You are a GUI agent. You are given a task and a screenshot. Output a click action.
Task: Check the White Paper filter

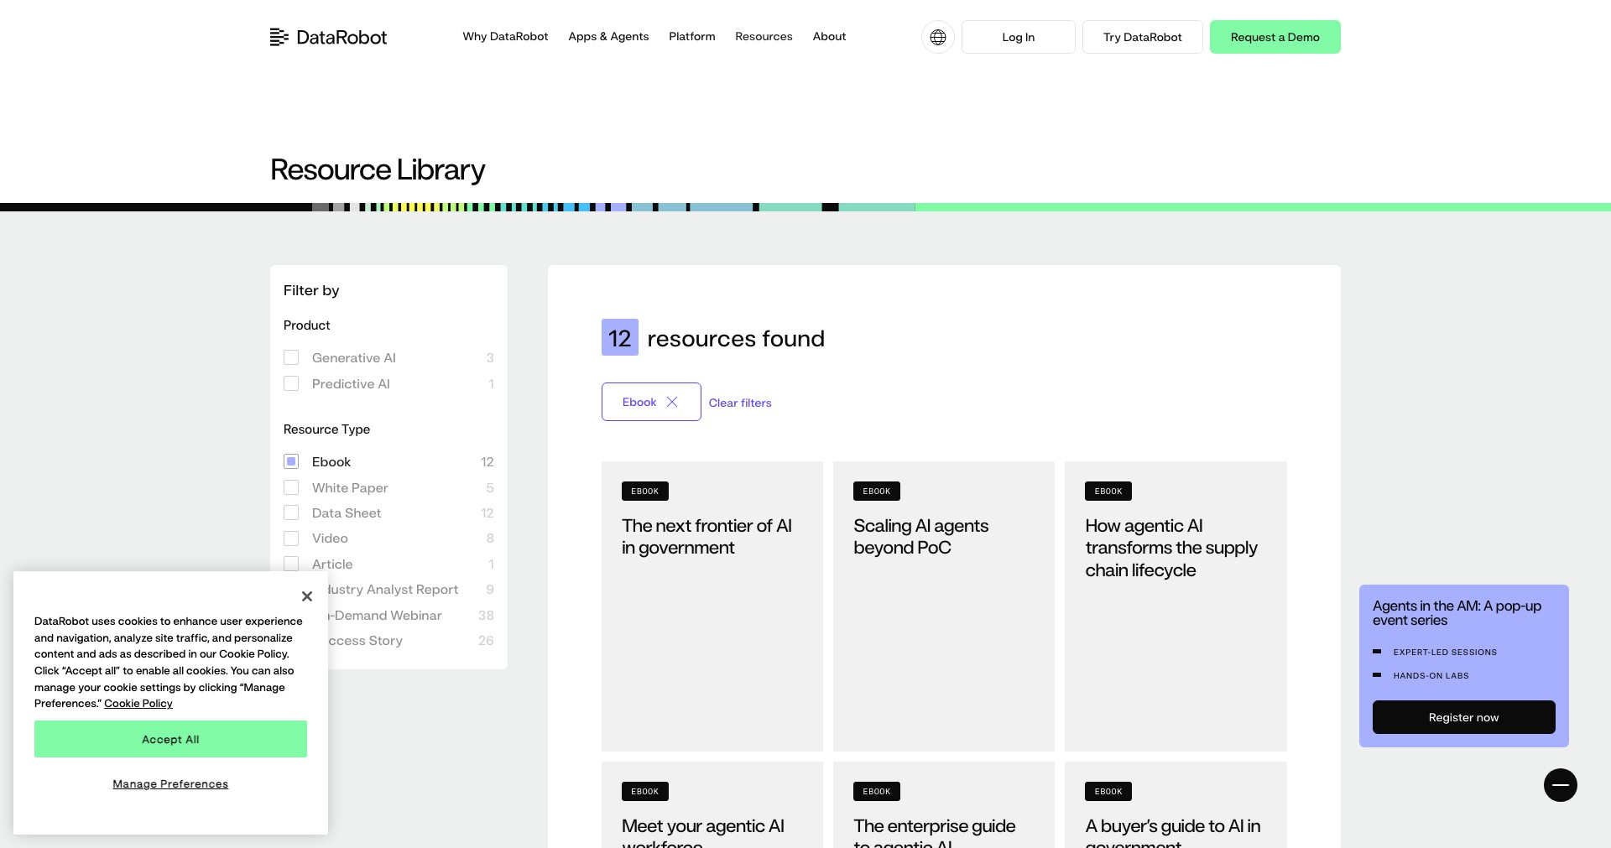click(x=291, y=487)
